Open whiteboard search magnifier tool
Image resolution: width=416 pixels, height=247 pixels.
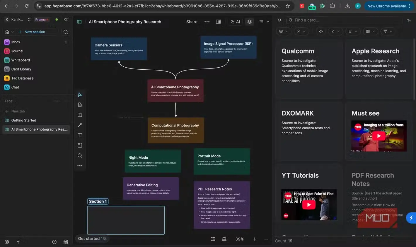pyautogui.click(x=80, y=156)
